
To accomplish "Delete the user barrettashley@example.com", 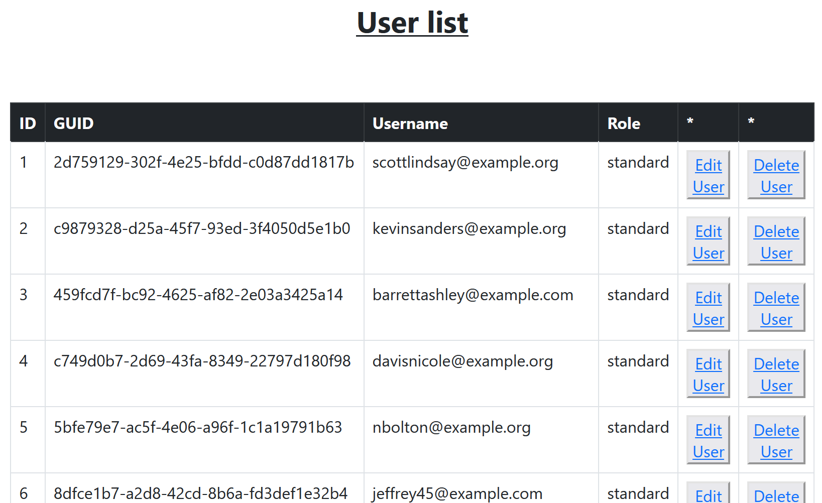I will pyautogui.click(x=776, y=308).
